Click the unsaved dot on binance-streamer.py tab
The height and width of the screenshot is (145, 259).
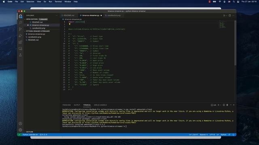[x=101, y=15]
